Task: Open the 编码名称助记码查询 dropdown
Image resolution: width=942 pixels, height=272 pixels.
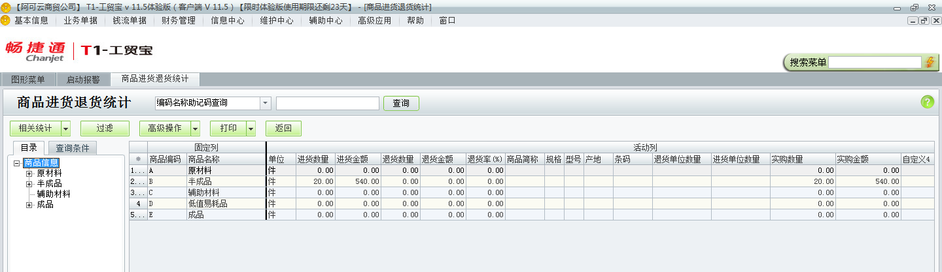Action: (x=265, y=103)
